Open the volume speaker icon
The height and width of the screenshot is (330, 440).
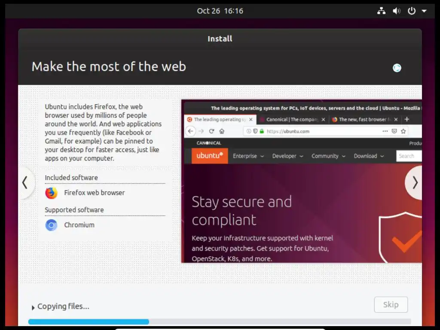click(397, 11)
